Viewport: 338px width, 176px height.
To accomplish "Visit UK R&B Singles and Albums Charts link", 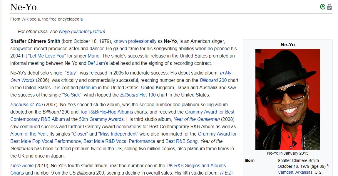I will (x=196, y=165).
